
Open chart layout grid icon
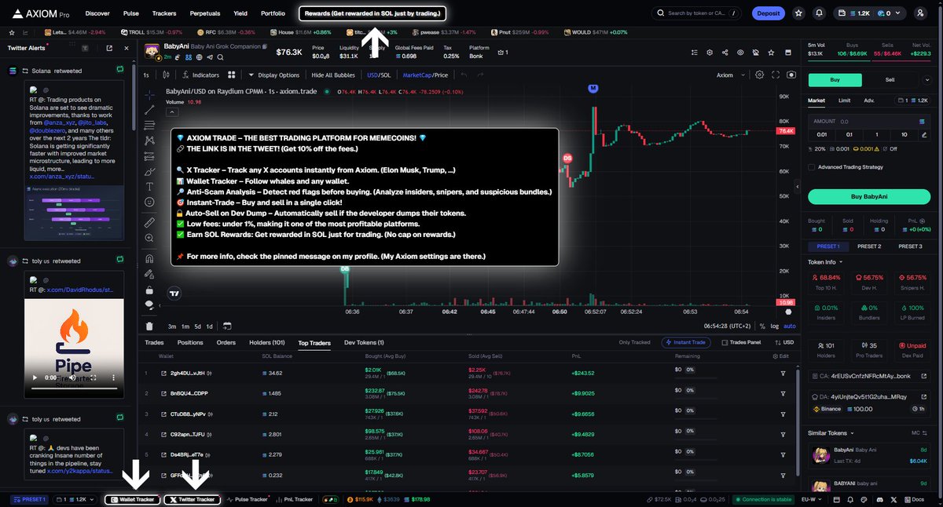(232, 75)
